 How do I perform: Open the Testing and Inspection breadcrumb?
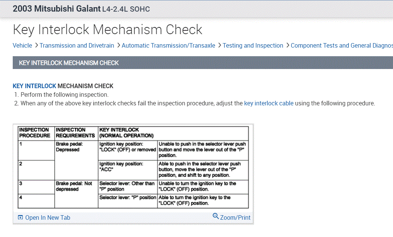[x=253, y=45]
